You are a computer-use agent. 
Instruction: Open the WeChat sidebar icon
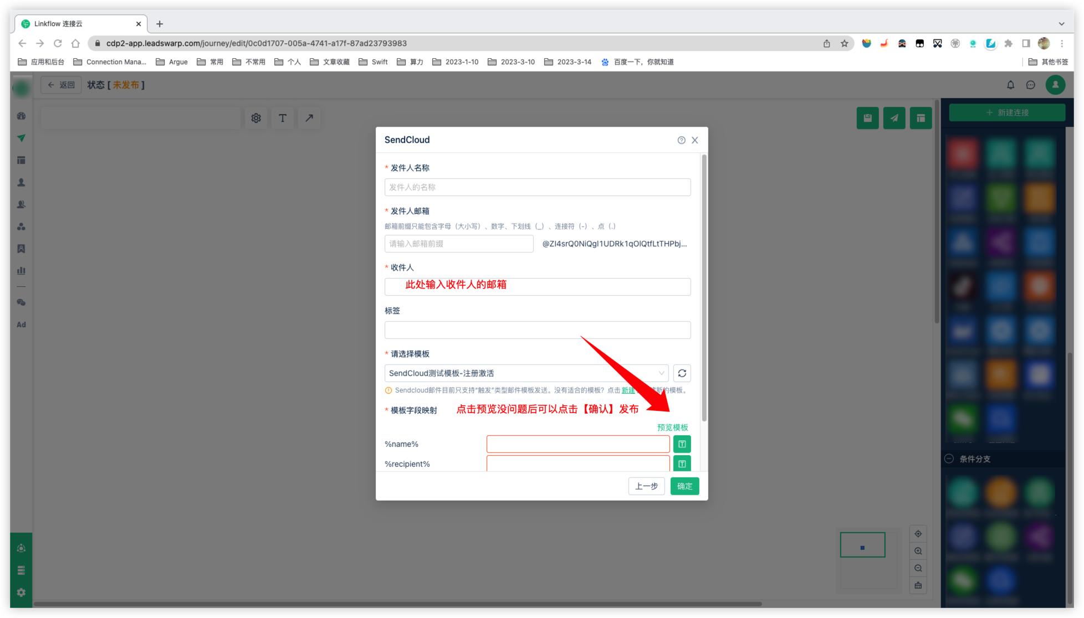pos(21,303)
